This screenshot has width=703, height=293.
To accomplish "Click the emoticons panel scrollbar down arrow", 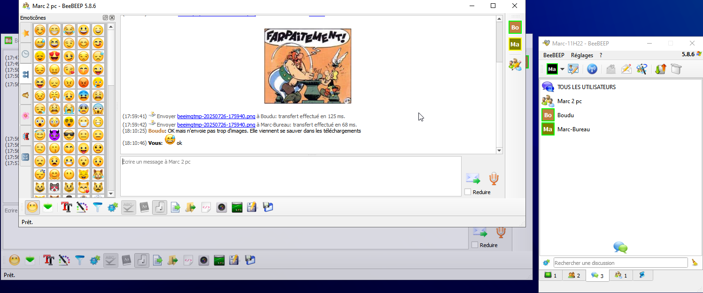I will (111, 194).
